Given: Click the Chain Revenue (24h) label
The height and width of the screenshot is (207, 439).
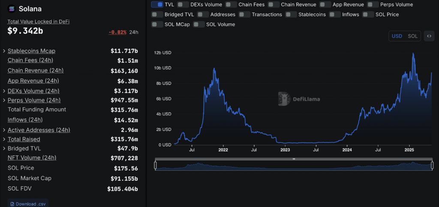Looking at the screenshot, I should tap(36, 70).
